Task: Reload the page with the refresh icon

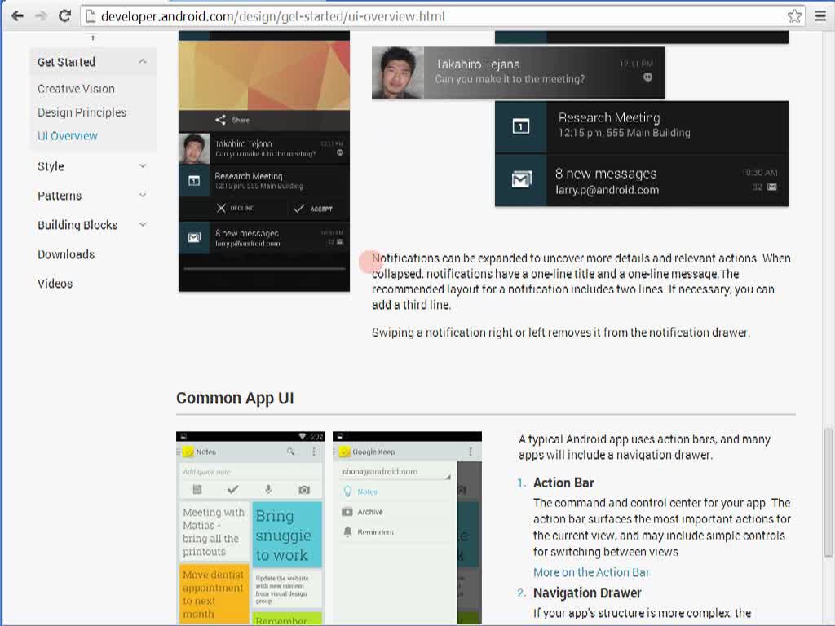Action: click(65, 16)
